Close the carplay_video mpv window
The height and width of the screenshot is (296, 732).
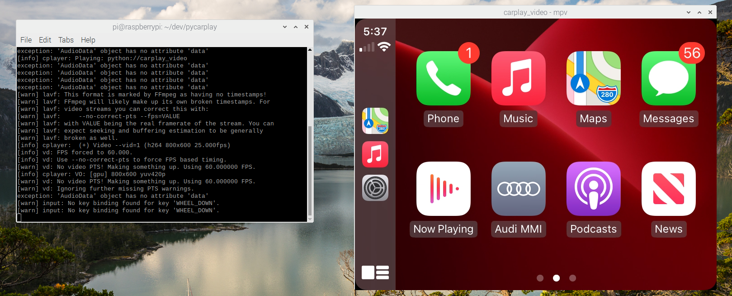(710, 12)
